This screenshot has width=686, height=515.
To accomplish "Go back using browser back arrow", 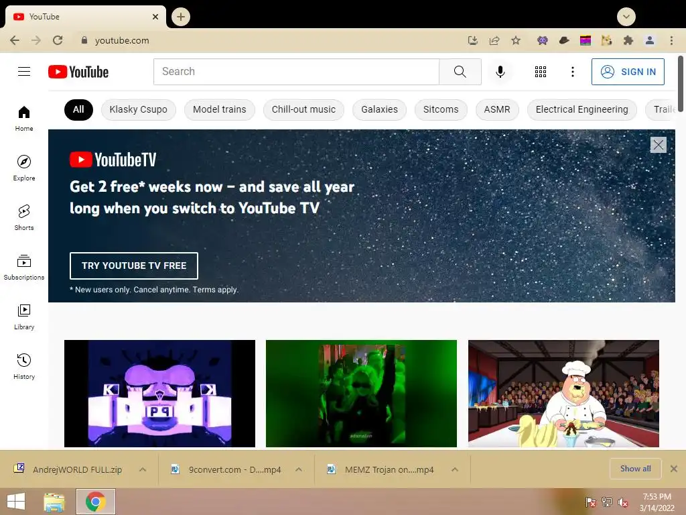I will (15, 40).
